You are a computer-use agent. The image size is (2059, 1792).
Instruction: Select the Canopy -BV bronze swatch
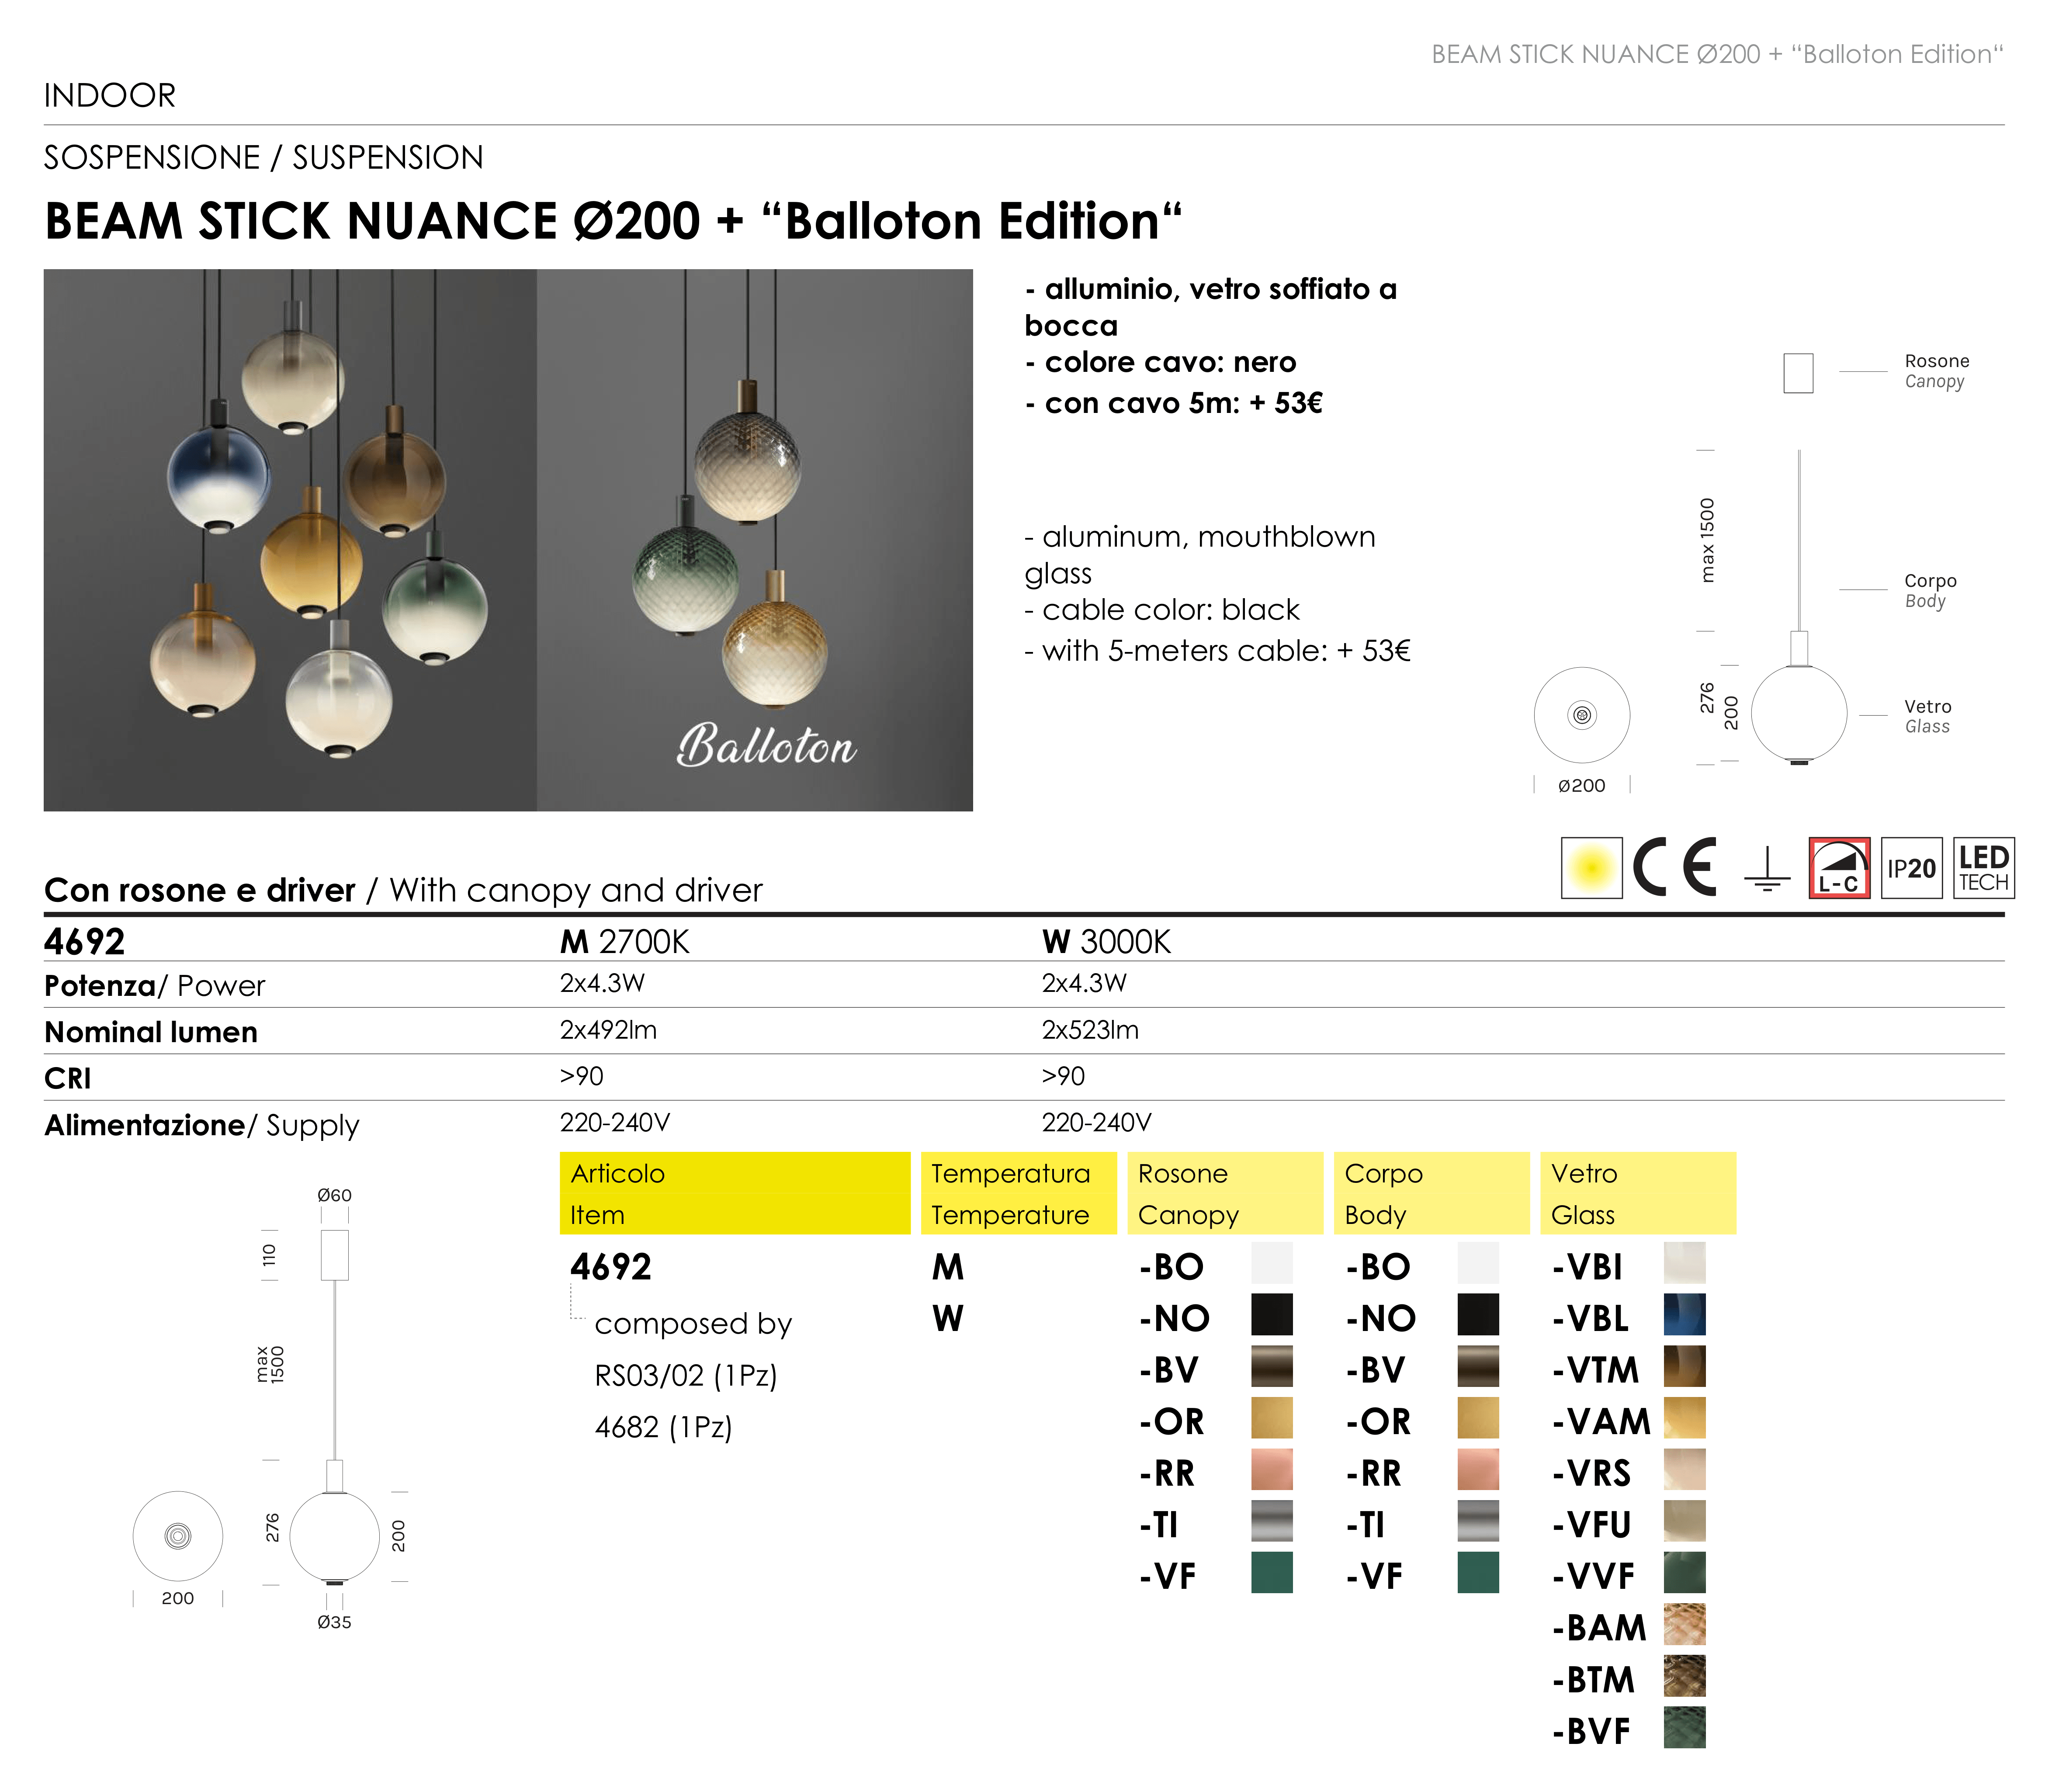point(1272,1366)
